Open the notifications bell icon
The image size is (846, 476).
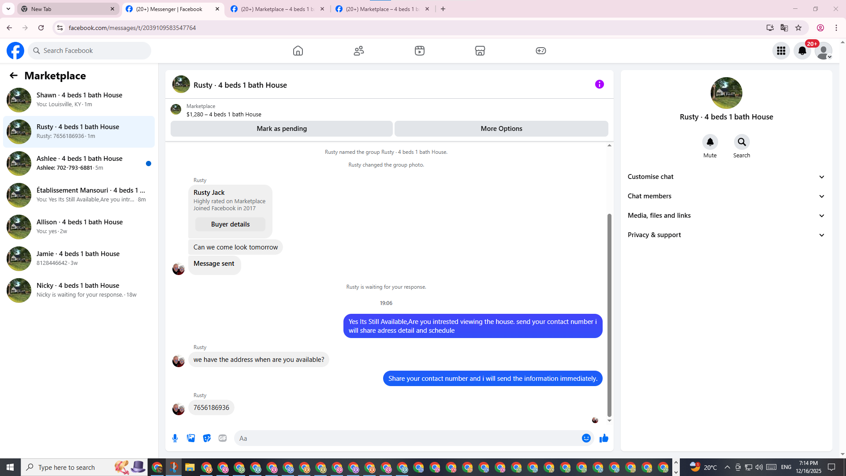tap(802, 51)
